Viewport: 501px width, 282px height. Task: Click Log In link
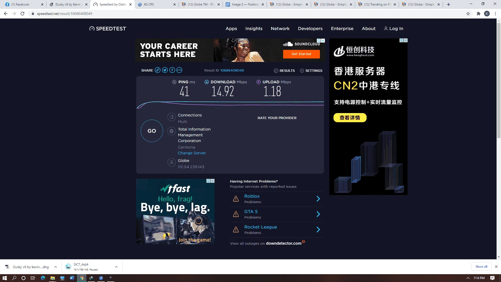393,29
